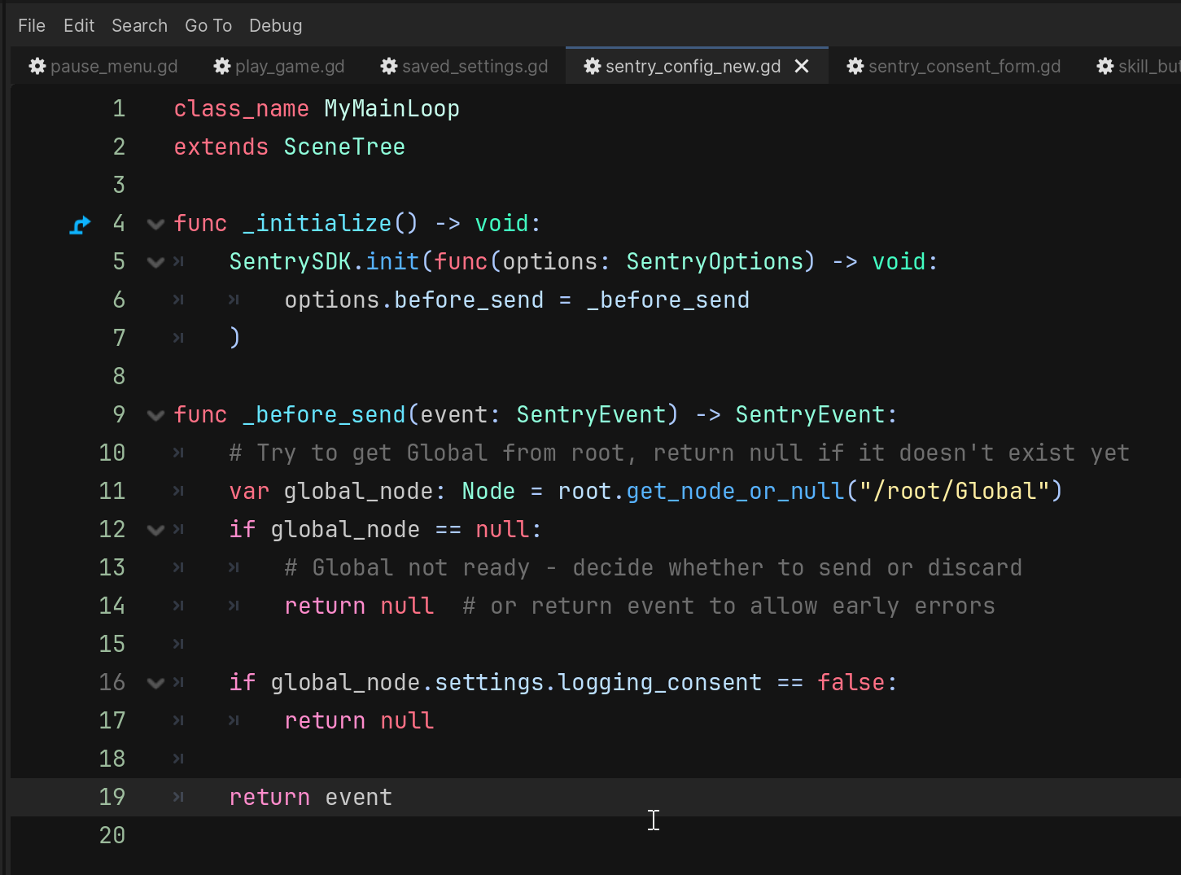Open the Debug menu
The width and height of the screenshot is (1181, 875).
tap(275, 26)
